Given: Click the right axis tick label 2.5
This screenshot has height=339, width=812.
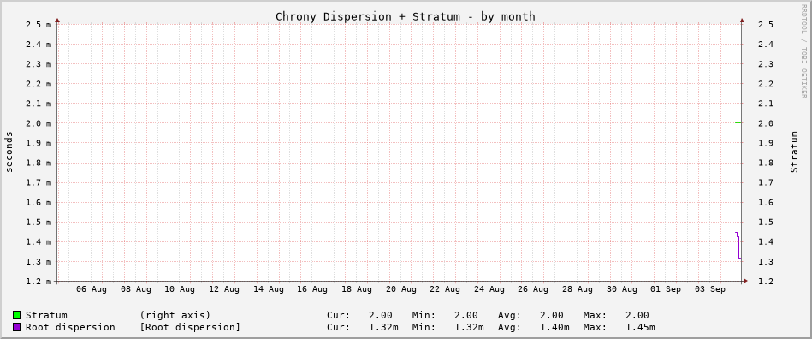Looking at the screenshot, I should (766, 24).
